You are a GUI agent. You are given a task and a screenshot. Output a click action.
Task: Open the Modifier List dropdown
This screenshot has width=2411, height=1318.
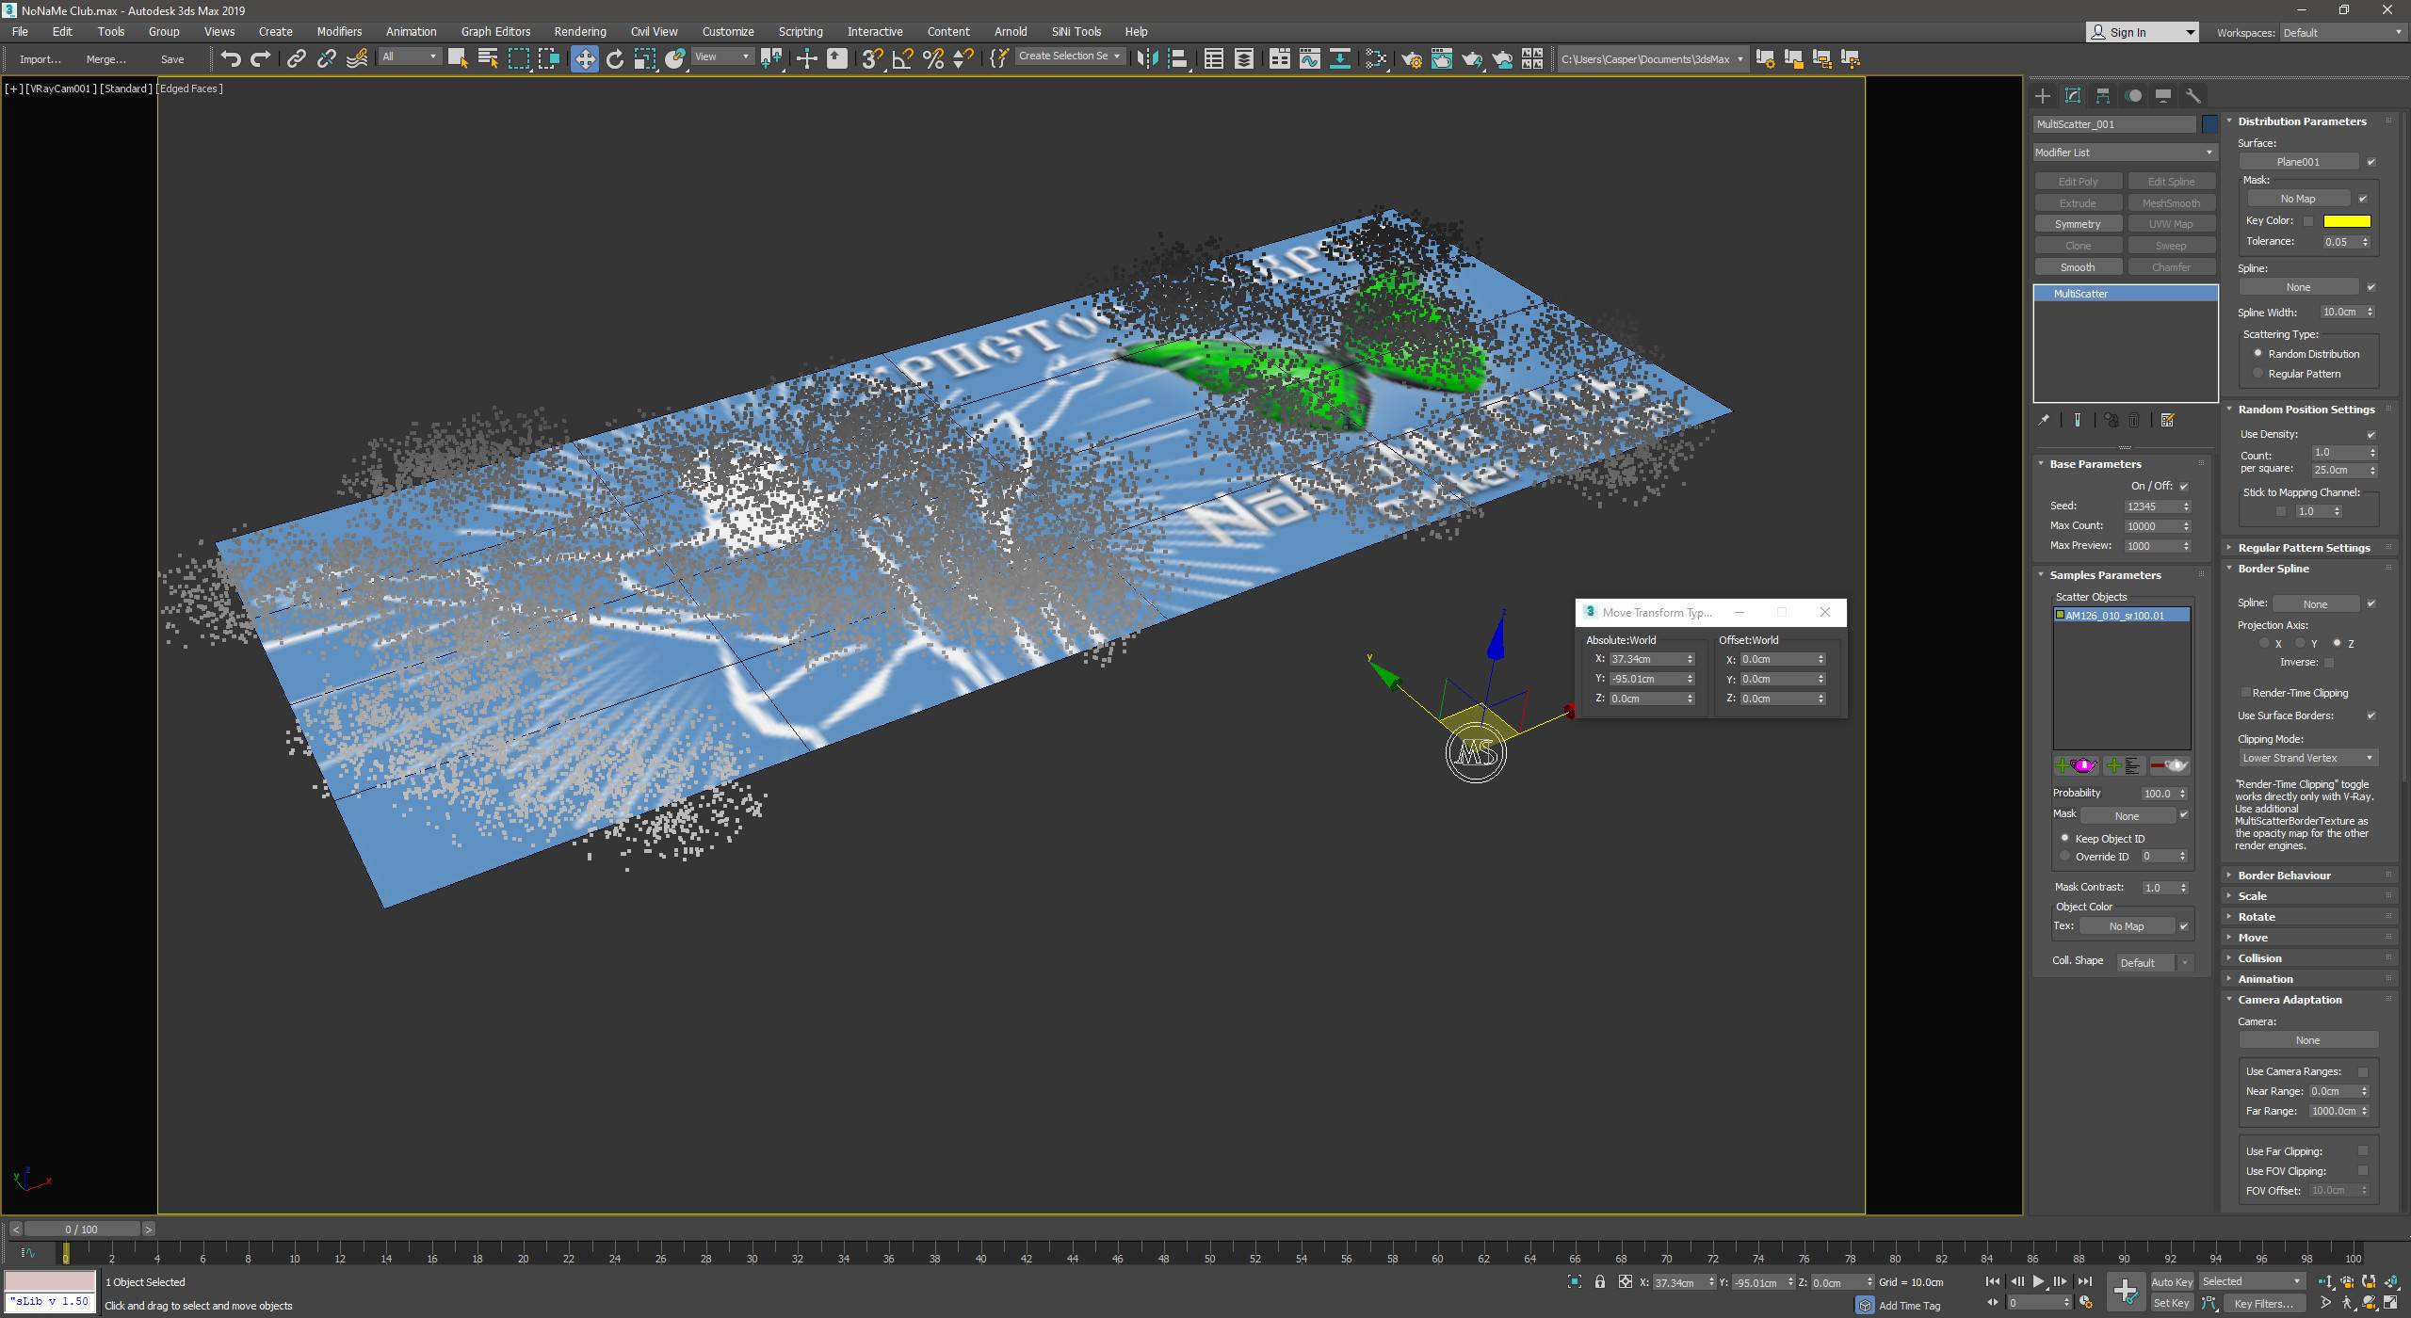click(2125, 153)
